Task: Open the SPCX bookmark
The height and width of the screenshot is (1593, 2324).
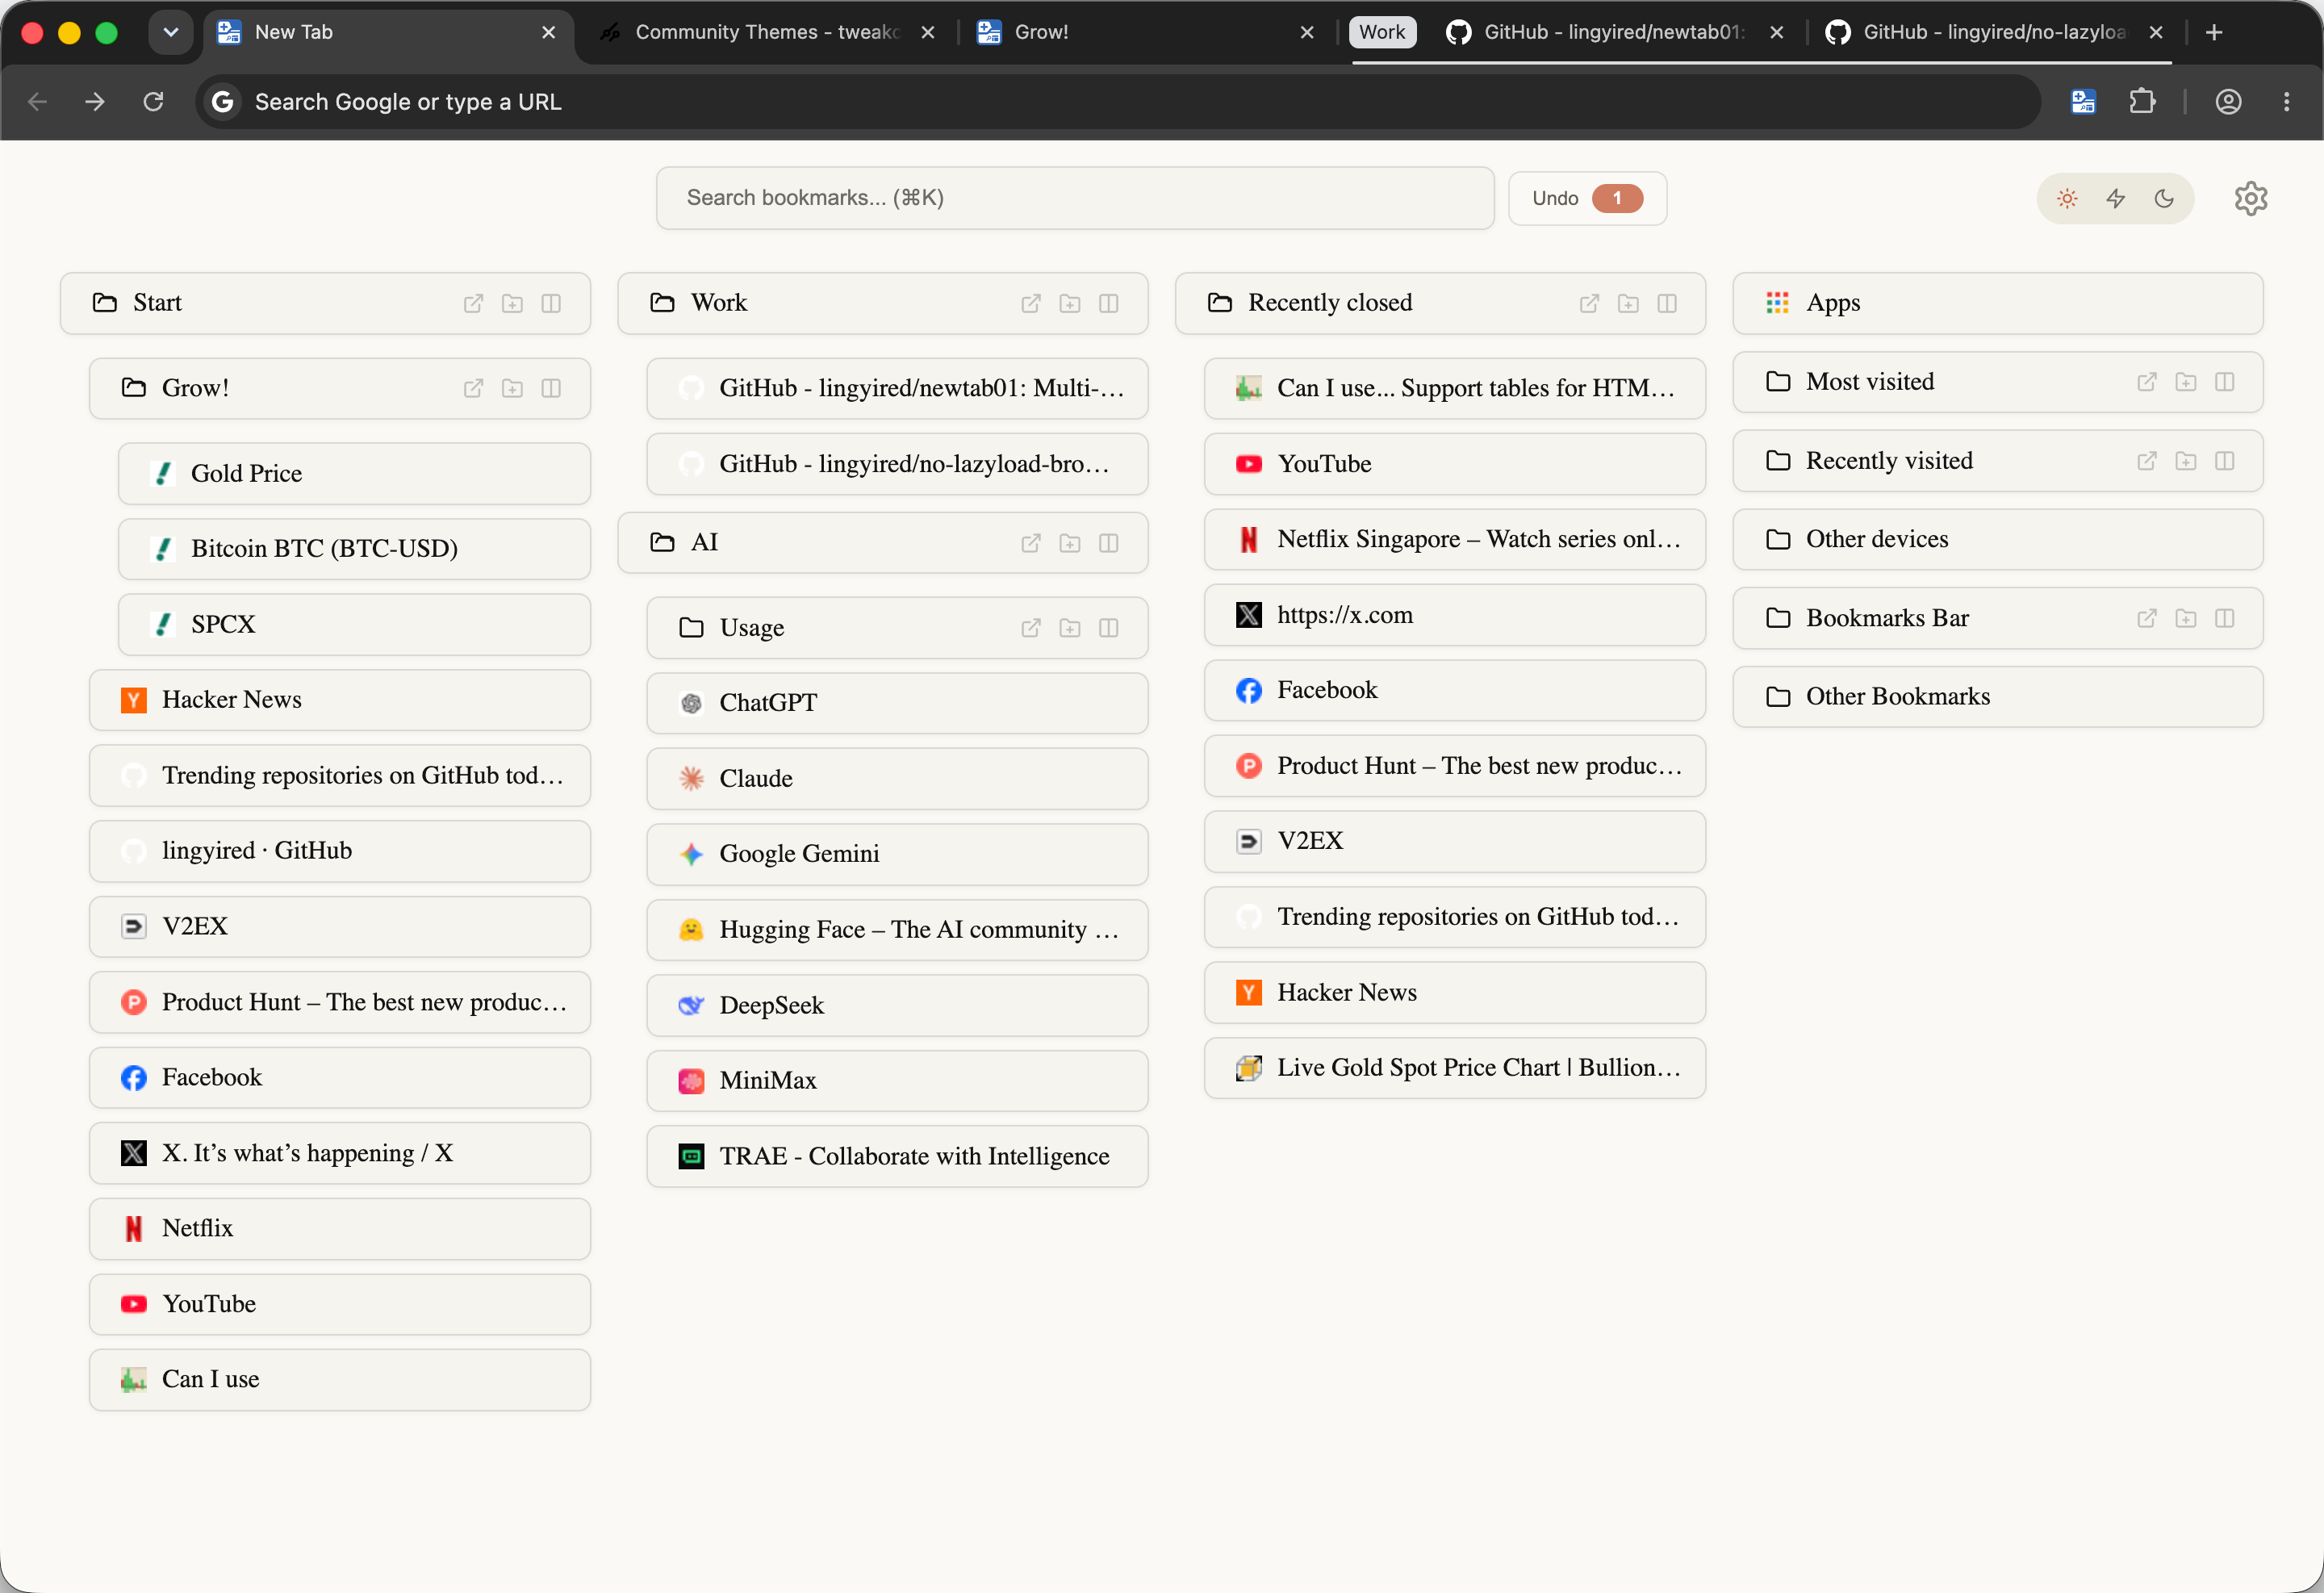Action: pos(354,625)
